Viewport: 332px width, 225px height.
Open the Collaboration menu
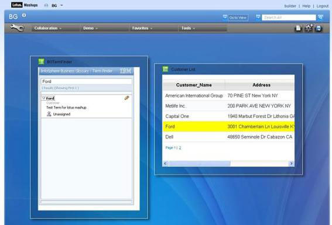[48, 28]
